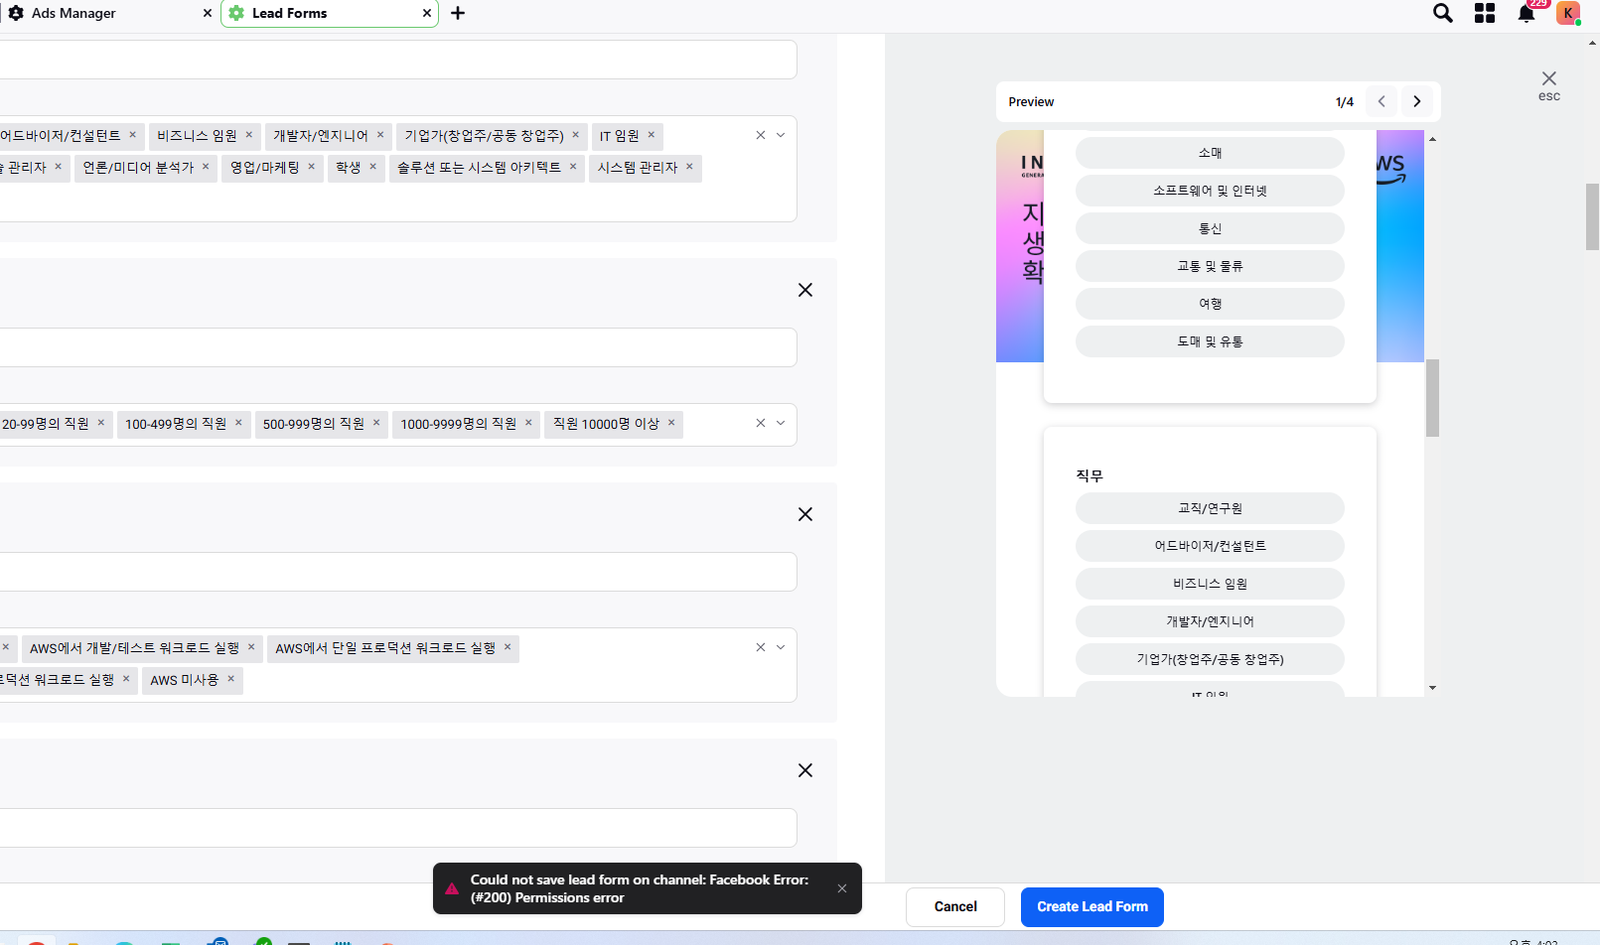Delete the AWS usage question section

(x=805, y=514)
